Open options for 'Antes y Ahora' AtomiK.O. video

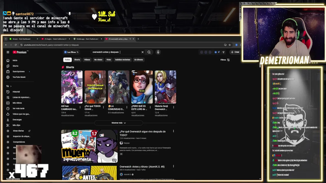pos(173,166)
